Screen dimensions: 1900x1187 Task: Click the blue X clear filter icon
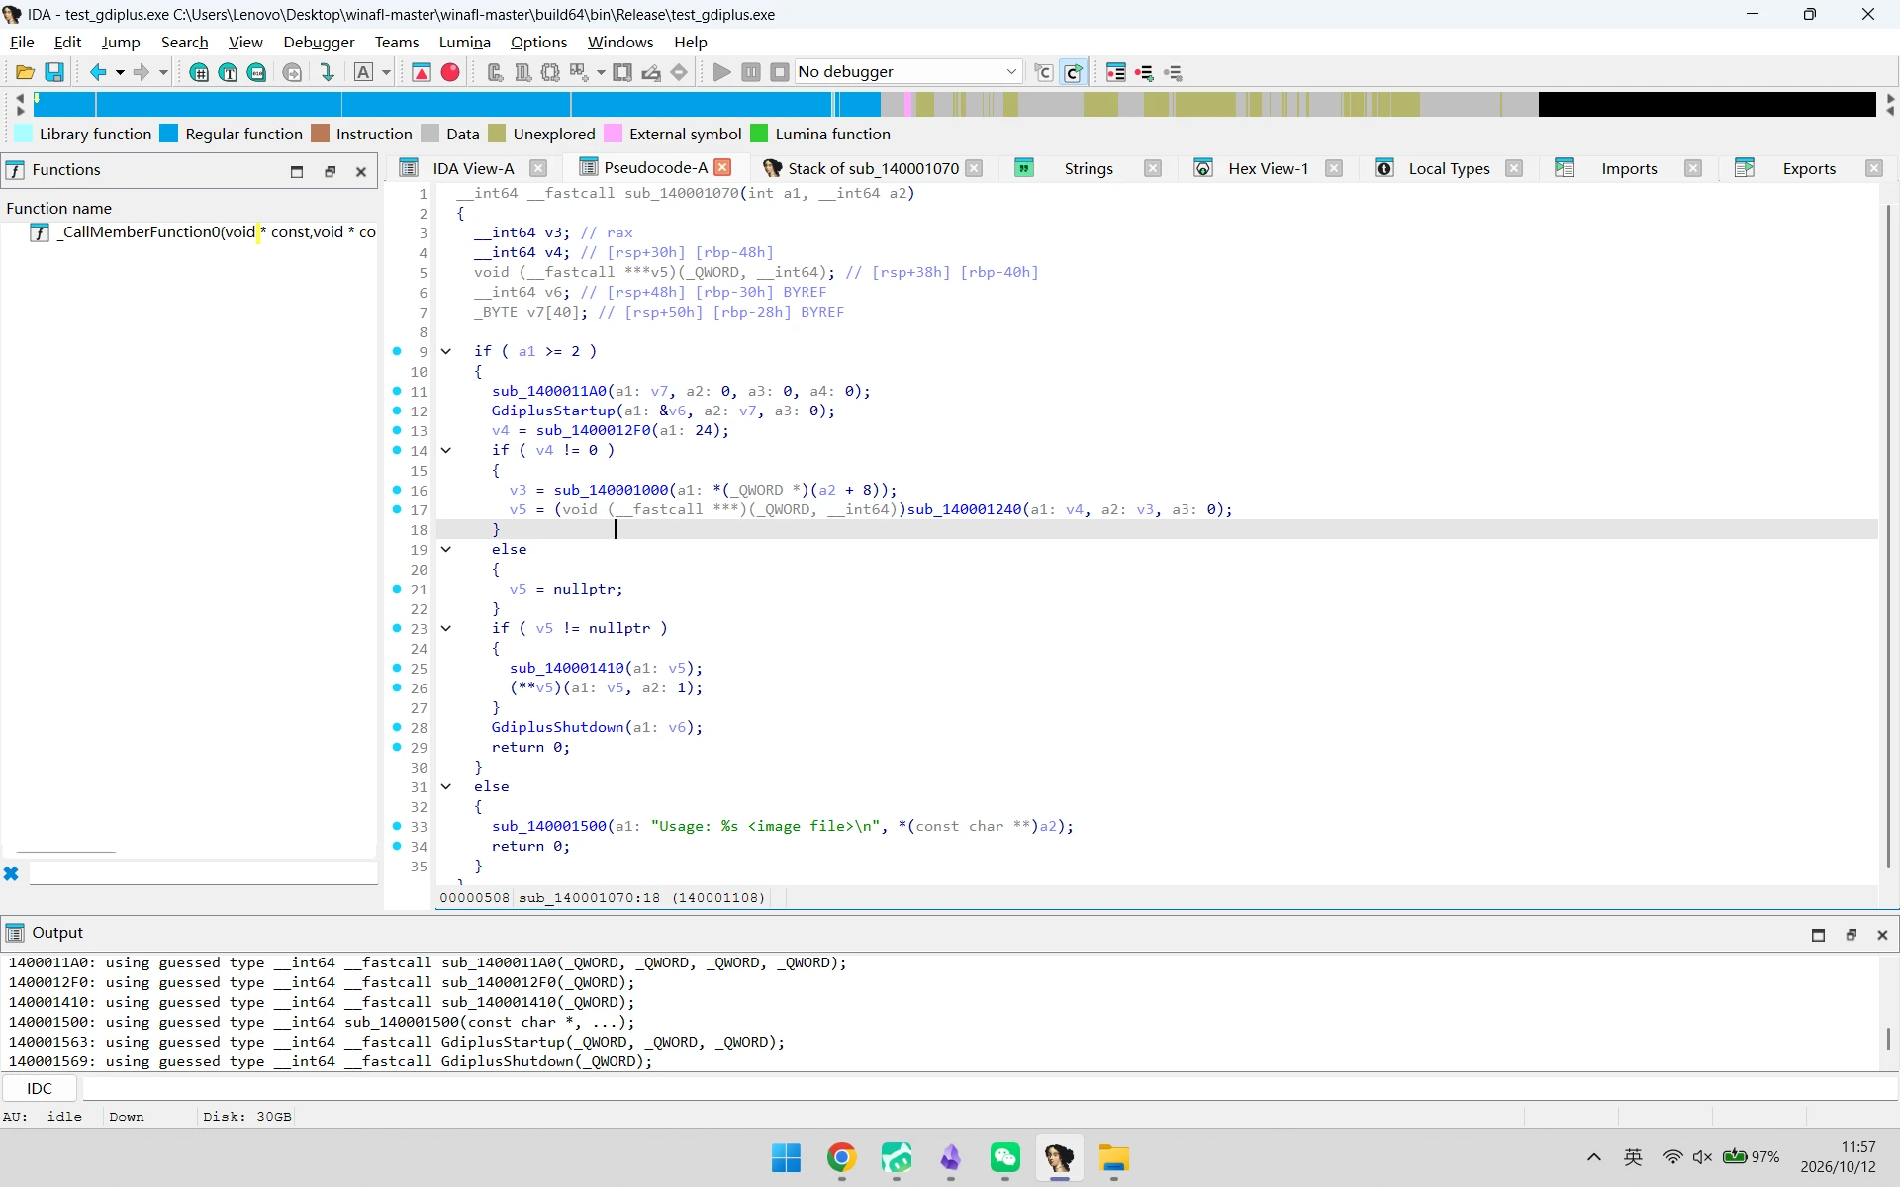[11, 873]
